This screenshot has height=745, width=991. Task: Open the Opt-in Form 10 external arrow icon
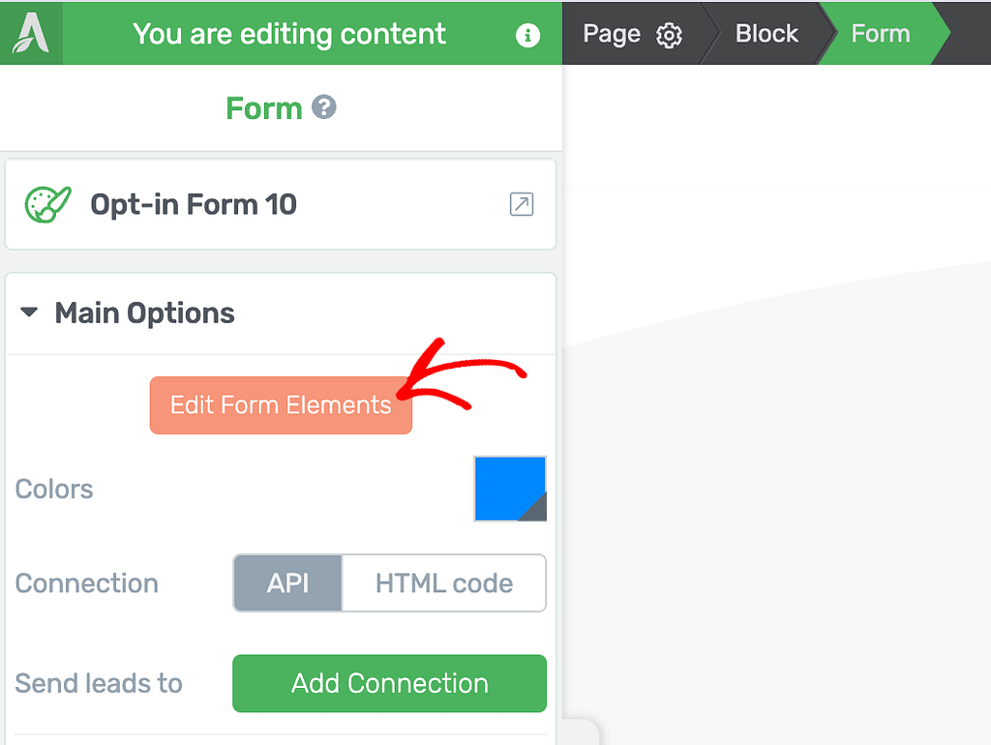[x=522, y=204]
